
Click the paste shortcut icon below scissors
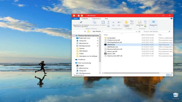coord(108,26)
